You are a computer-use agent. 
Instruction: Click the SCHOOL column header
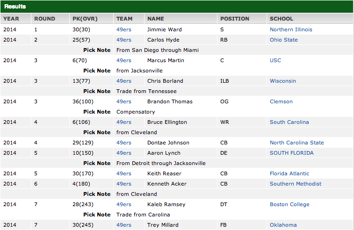(281, 19)
